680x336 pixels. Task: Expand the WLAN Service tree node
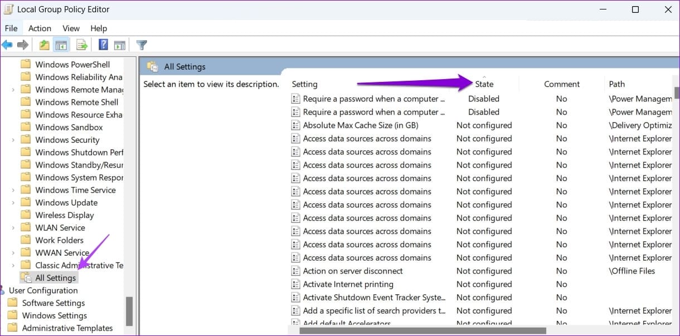[x=12, y=227]
